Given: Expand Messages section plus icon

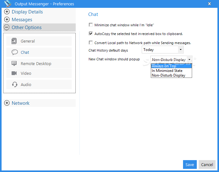Looking at the screenshot, I should click(x=7, y=19).
